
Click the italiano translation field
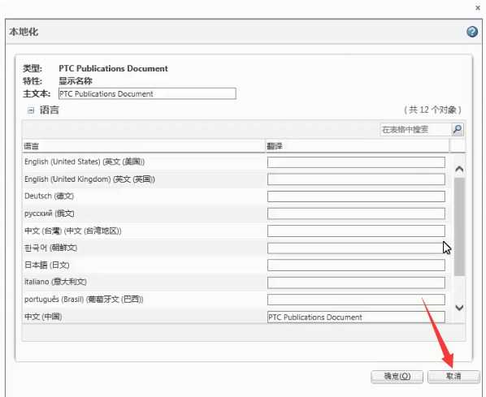(356, 283)
